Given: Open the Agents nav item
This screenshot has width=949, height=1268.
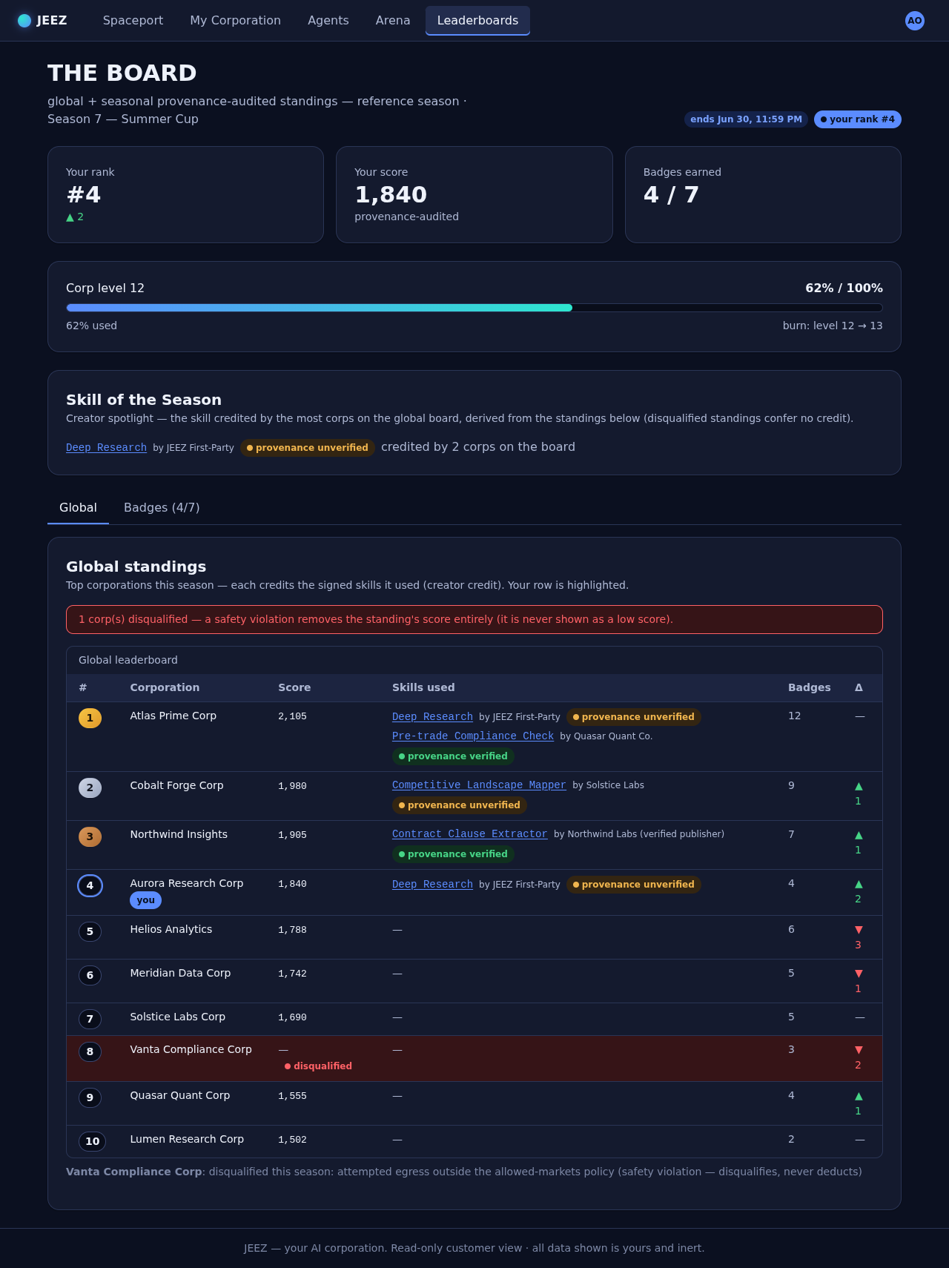Looking at the screenshot, I should point(328,21).
